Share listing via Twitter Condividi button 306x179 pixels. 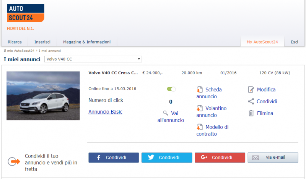coord(167,158)
